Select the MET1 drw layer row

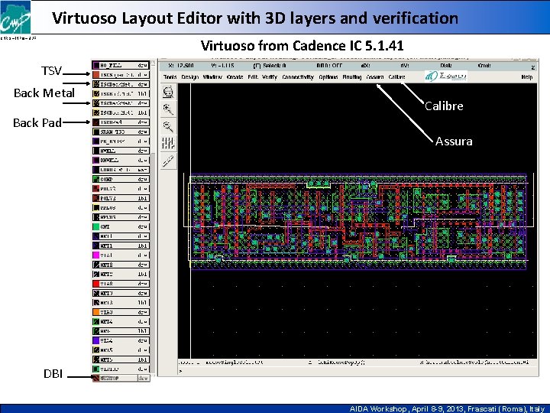point(121,236)
